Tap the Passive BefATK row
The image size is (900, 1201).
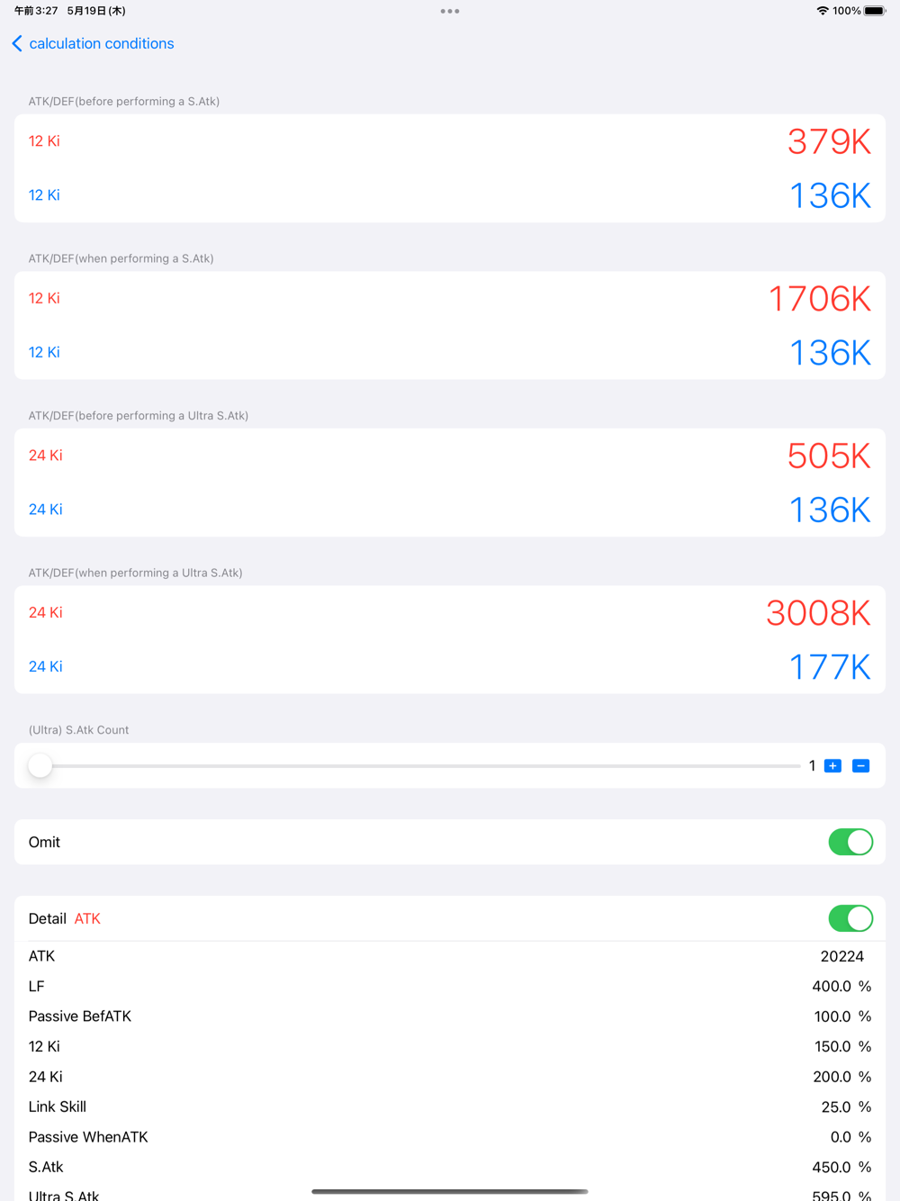[x=450, y=1016]
